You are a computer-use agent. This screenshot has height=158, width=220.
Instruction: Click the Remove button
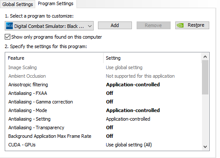point(153,25)
